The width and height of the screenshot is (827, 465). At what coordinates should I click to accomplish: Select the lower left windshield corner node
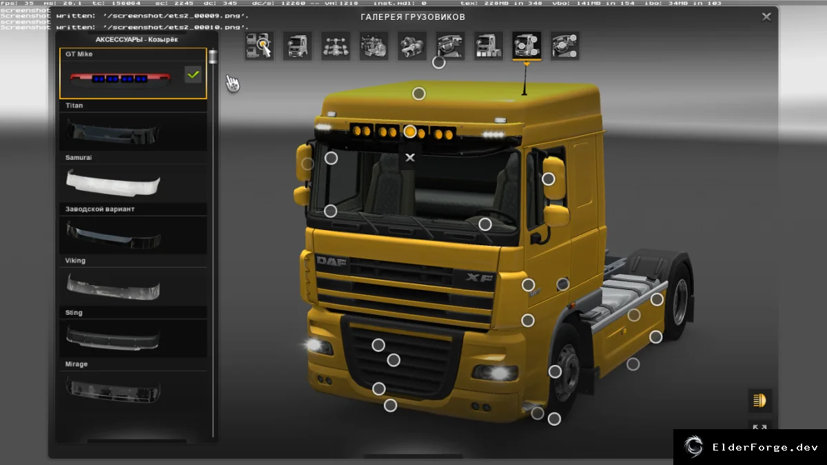coord(330,211)
